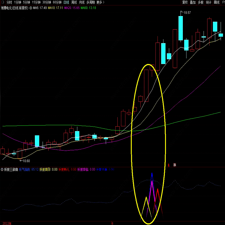Click the 统计 statistics button
The width and height of the screenshot is (225, 225).
208,2
